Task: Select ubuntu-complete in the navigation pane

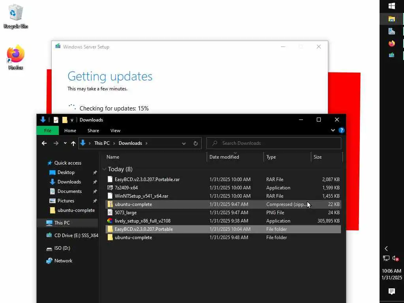Action: pyautogui.click(x=76, y=210)
